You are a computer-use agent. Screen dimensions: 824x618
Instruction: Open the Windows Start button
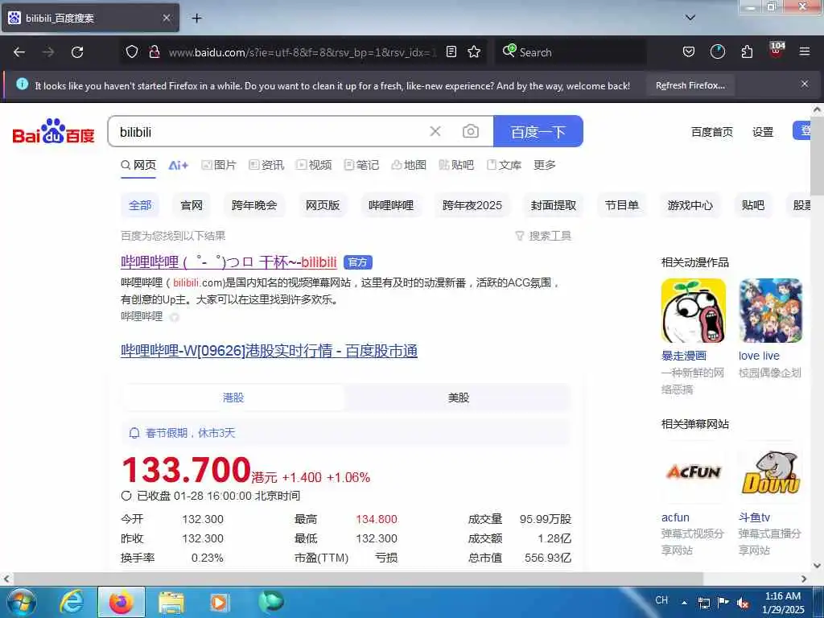pyautogui.click(x=21, y=602)
